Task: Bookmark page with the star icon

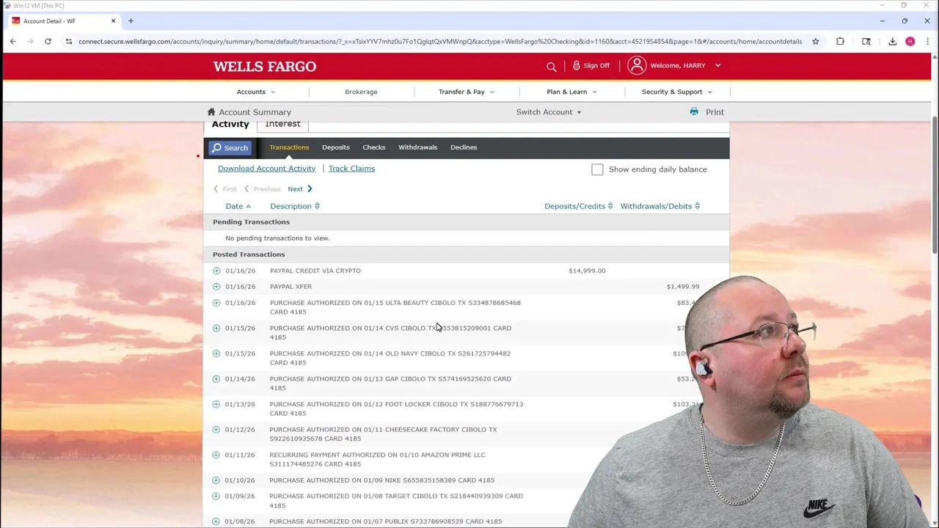Action: (815, 41)
